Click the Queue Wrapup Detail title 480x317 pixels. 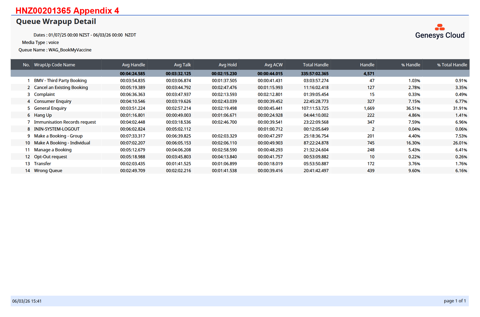click(56, 22)
